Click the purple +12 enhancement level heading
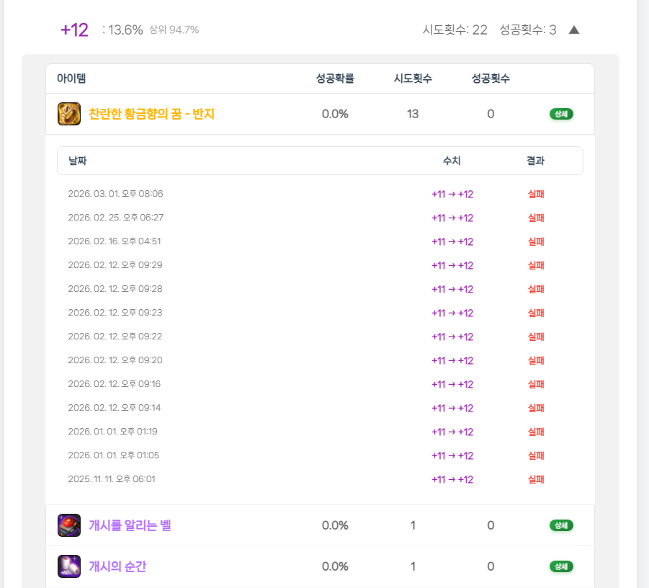649x588 pixels. [x=74, y=30]
